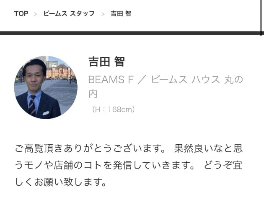Select the 吉田 智 breadcrumb item

pyautogui.click(x=121, y=14)
